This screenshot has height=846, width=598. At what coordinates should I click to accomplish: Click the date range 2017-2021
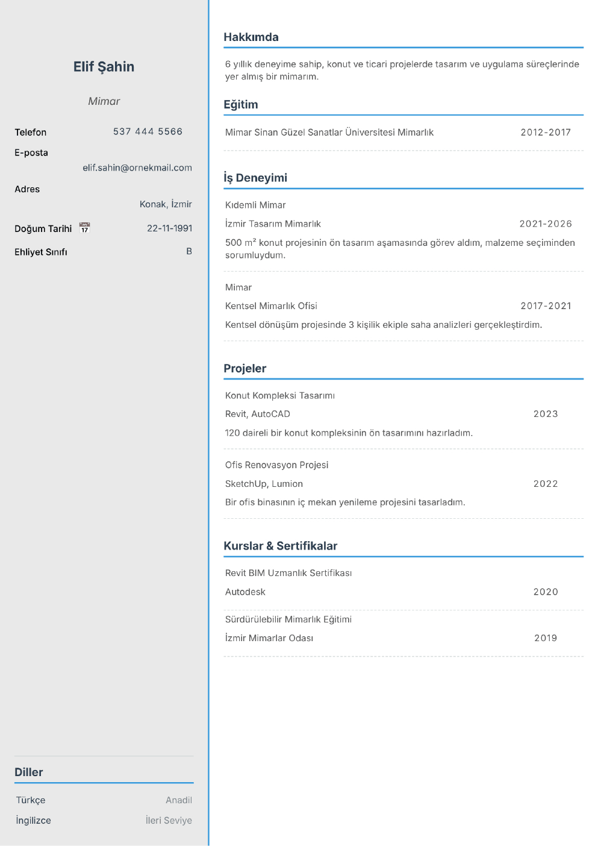[546, 306]
